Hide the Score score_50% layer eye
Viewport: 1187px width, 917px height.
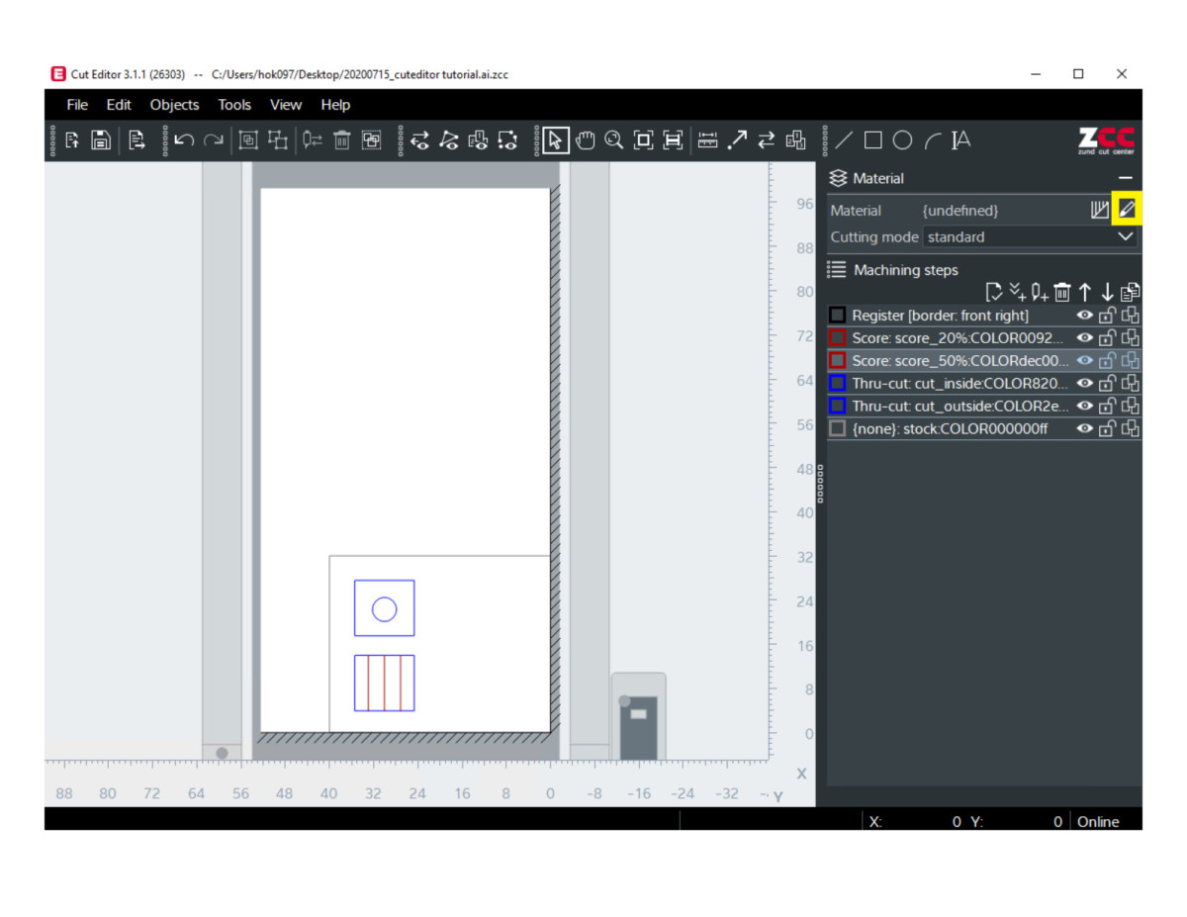1085,361
